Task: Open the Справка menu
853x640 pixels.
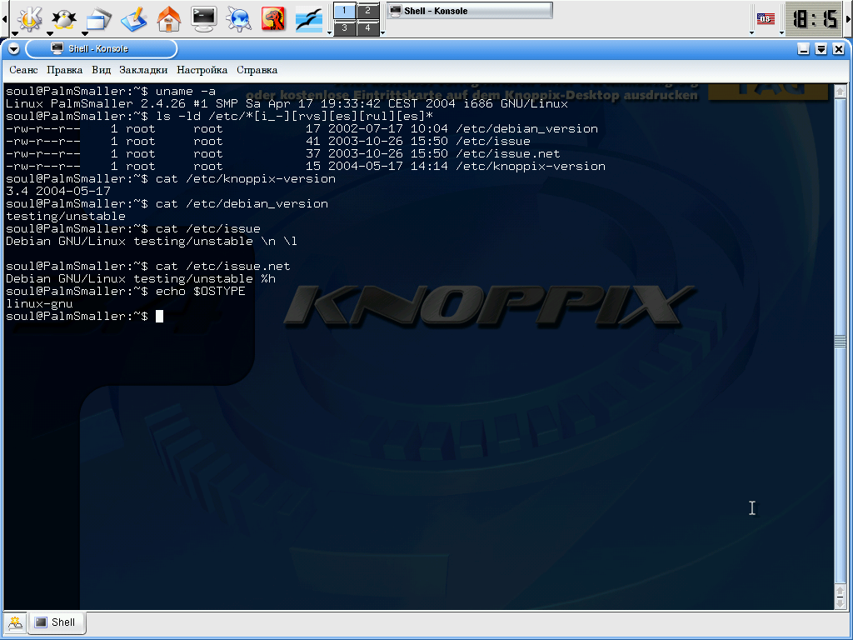Action: (x=257, y=70)
